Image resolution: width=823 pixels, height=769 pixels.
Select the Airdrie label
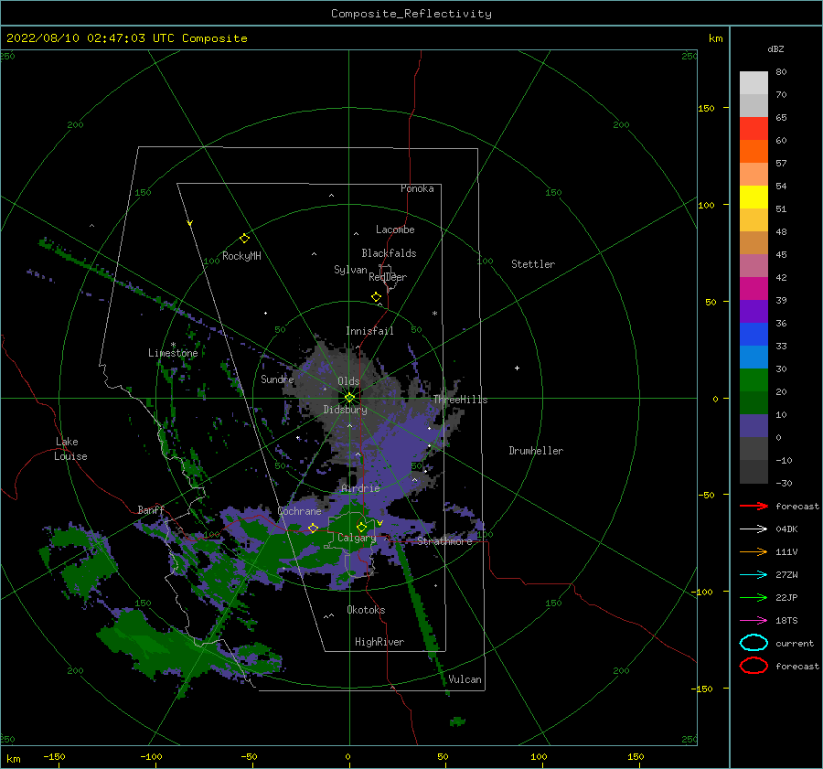click(x=360, y=488)
